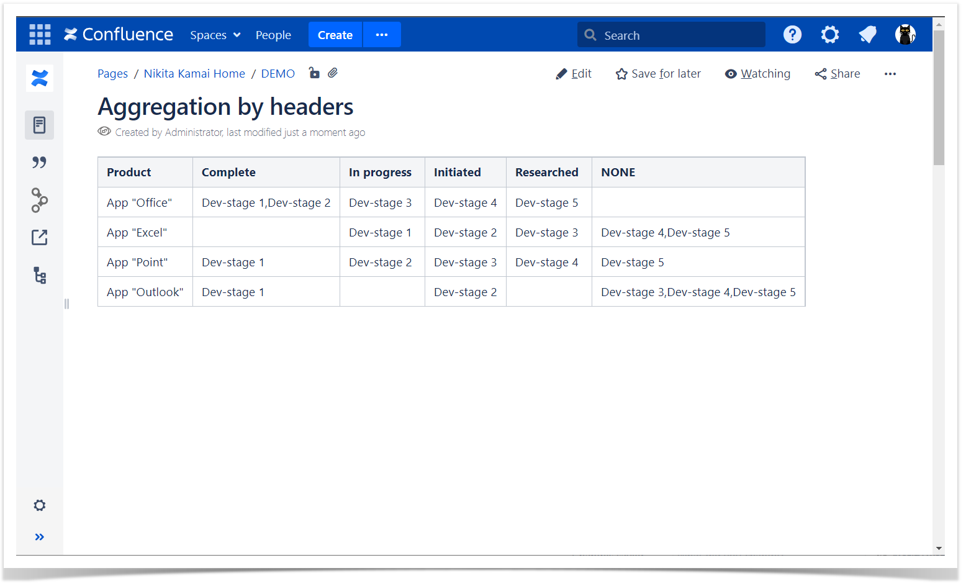Toggle Save for later star

coord(658,74)
